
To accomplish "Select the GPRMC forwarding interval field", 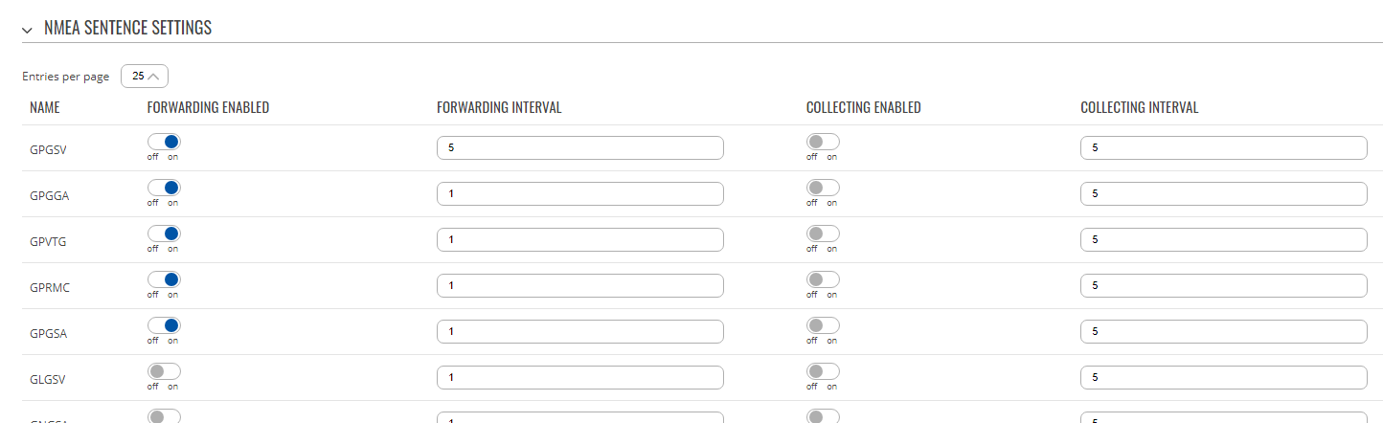I will coord(579,285).
